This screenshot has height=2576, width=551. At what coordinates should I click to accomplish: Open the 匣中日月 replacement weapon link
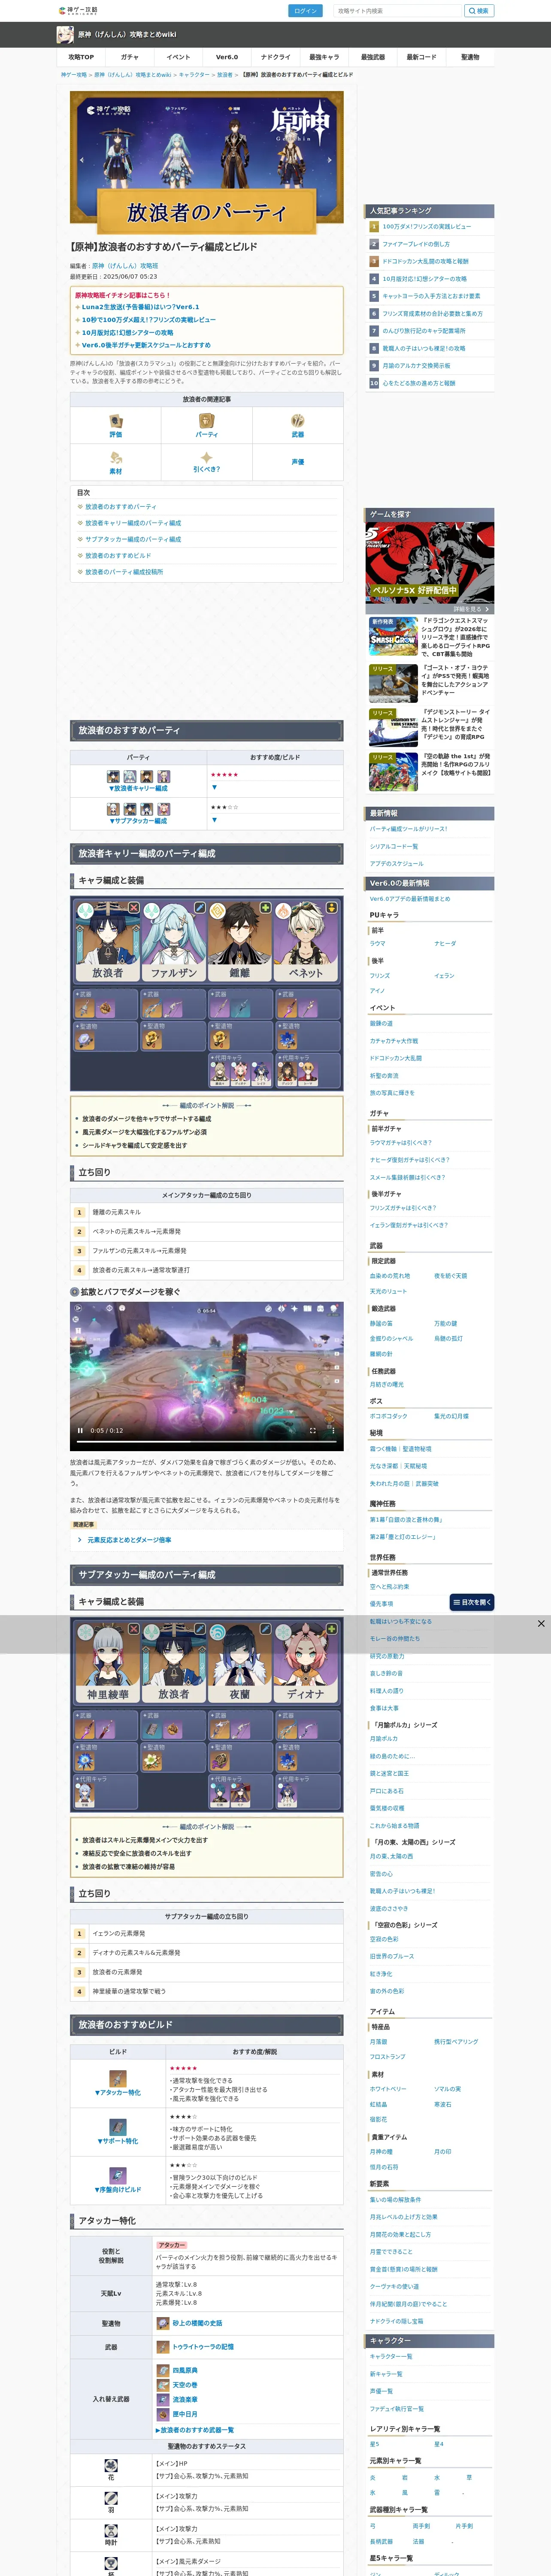[184, 2414]
